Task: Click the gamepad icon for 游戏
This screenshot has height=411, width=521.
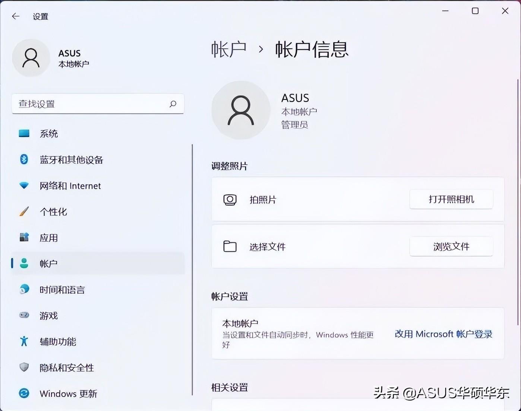Action: (24, 315)
